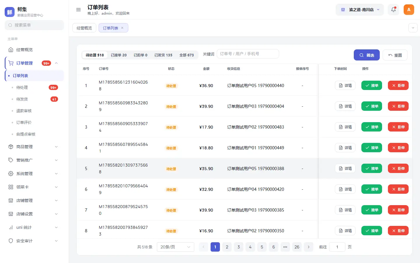Expand the 安全审计 submenu chevron
420x263 pixels.
(x=56, y=241)
